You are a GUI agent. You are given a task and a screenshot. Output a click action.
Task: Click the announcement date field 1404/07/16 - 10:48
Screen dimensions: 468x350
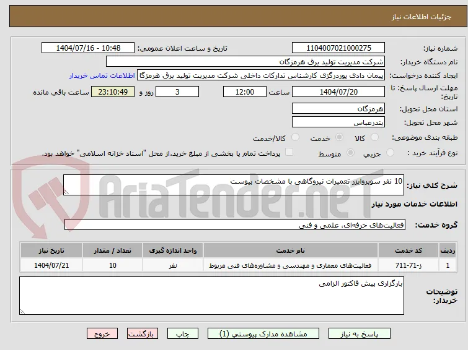tap(88, 48)
